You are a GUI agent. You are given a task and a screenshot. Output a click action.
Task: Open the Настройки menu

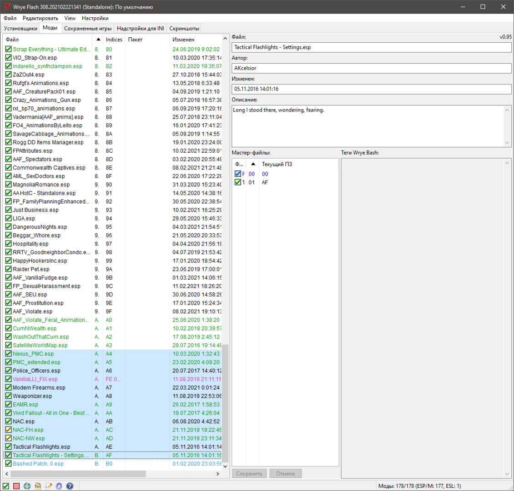[x=95, y=18]
